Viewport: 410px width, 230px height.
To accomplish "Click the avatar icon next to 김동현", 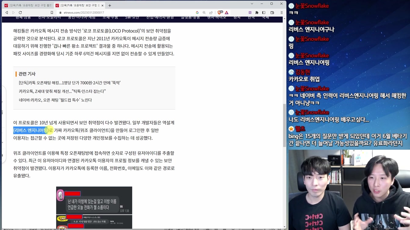I will (291, 72).
